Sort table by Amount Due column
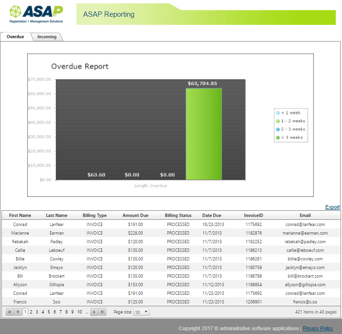Image resolution: width=342 pixels, height=334 pixels. pos(135,215)
